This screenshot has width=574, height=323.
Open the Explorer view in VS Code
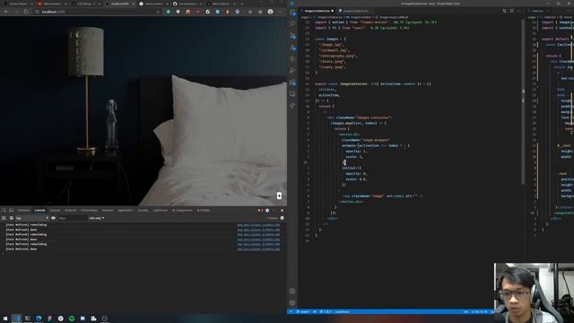[292, 13]
